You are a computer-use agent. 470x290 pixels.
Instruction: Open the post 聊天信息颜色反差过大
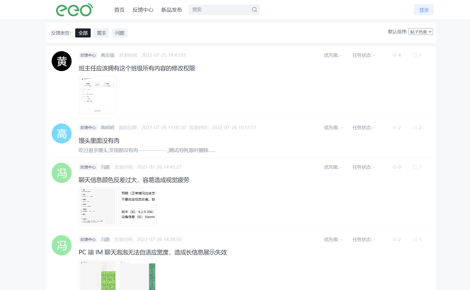click(134, 180)
